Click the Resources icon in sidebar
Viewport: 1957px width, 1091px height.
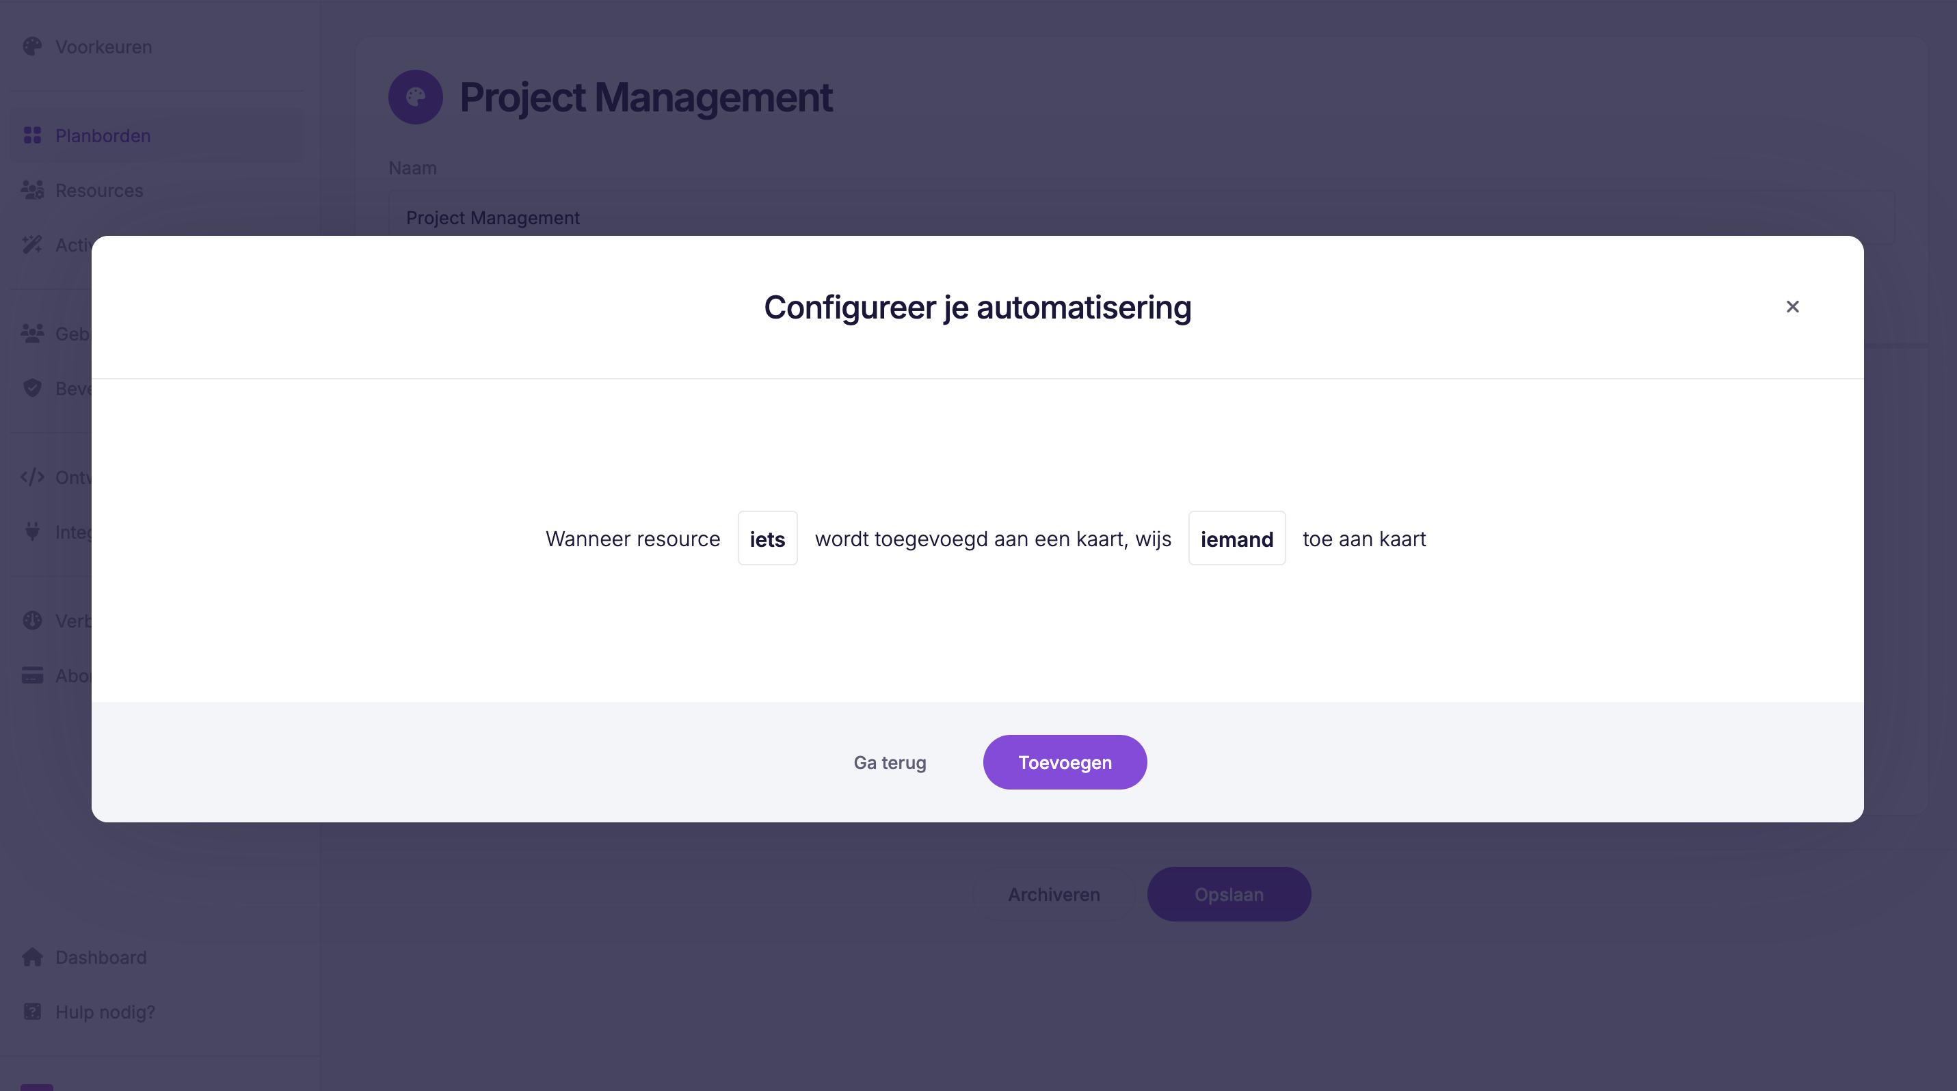[x=32, y=189]
